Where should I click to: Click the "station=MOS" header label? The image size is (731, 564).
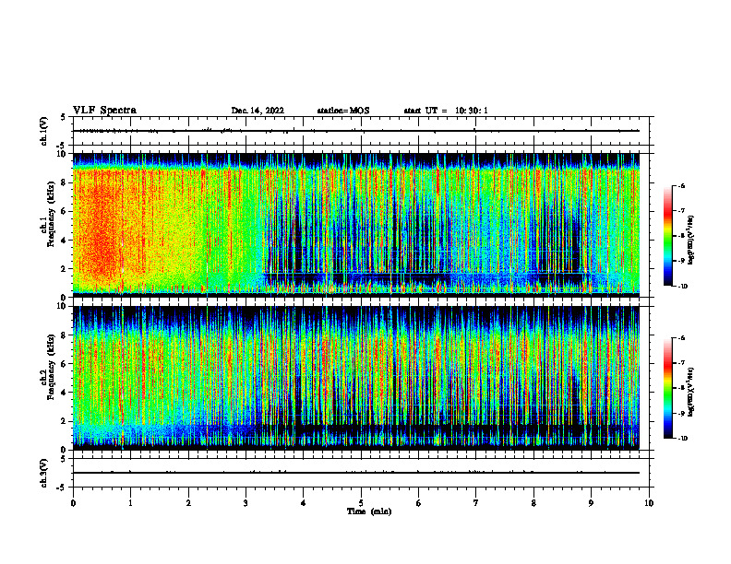click(343, 111)
